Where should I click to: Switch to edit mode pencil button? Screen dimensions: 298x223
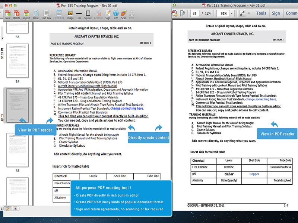click(x=7, y=209)
